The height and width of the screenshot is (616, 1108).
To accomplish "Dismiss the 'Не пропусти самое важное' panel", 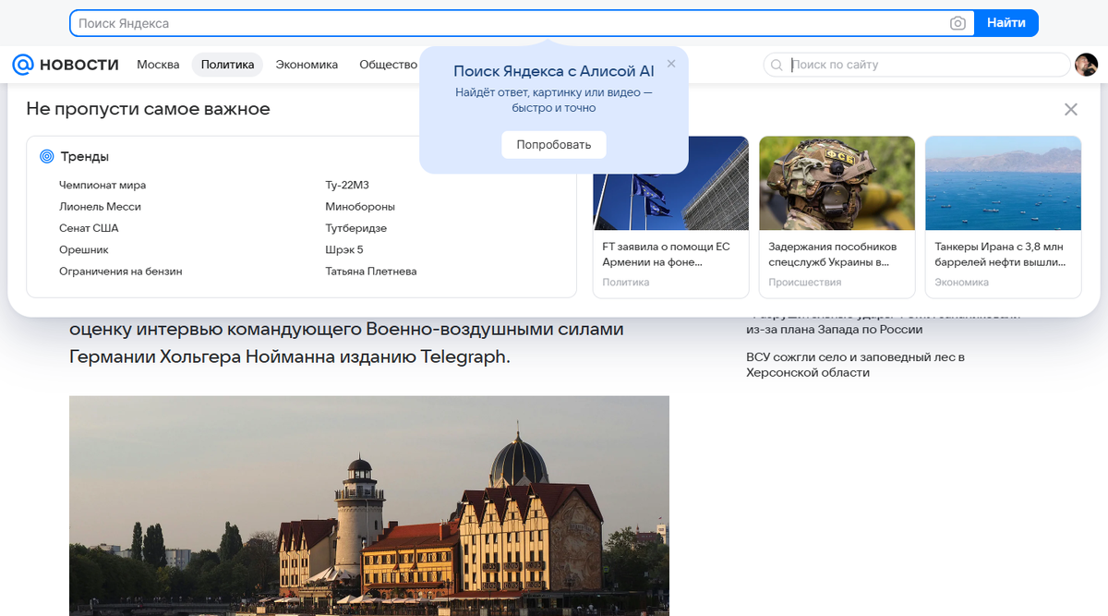I will [1071, 109].
